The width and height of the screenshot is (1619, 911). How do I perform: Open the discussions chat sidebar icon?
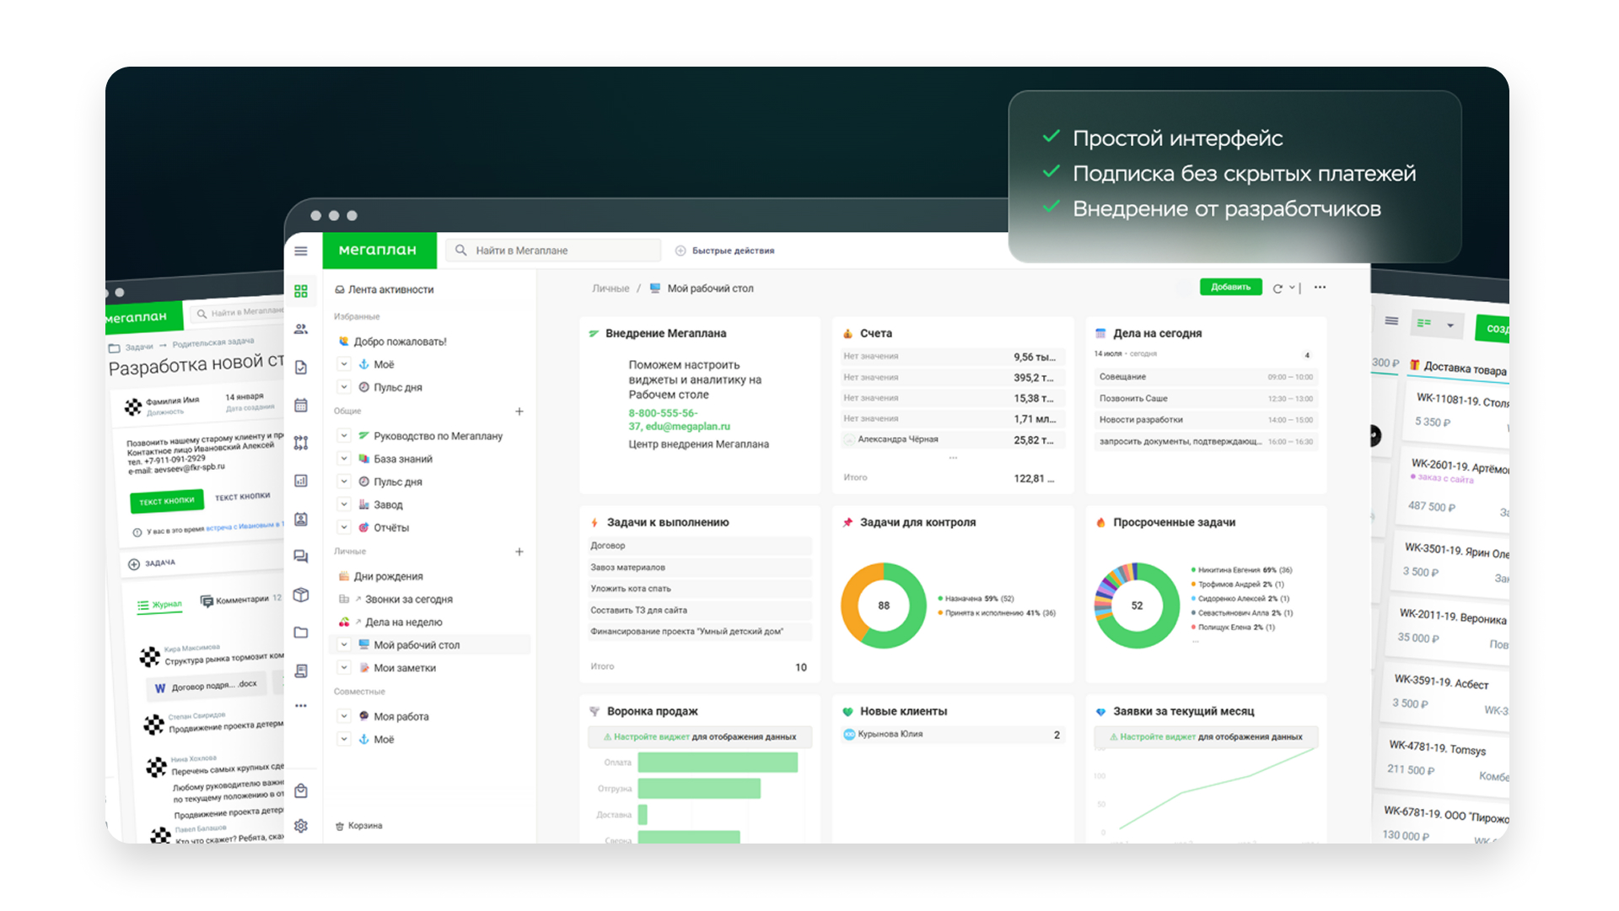tap(301, 557)
